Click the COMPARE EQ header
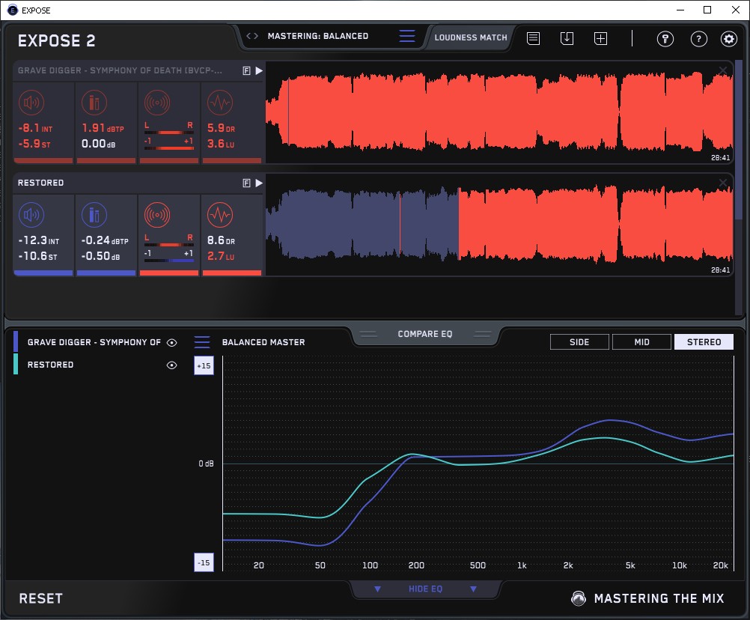 [x=425, y=334]
